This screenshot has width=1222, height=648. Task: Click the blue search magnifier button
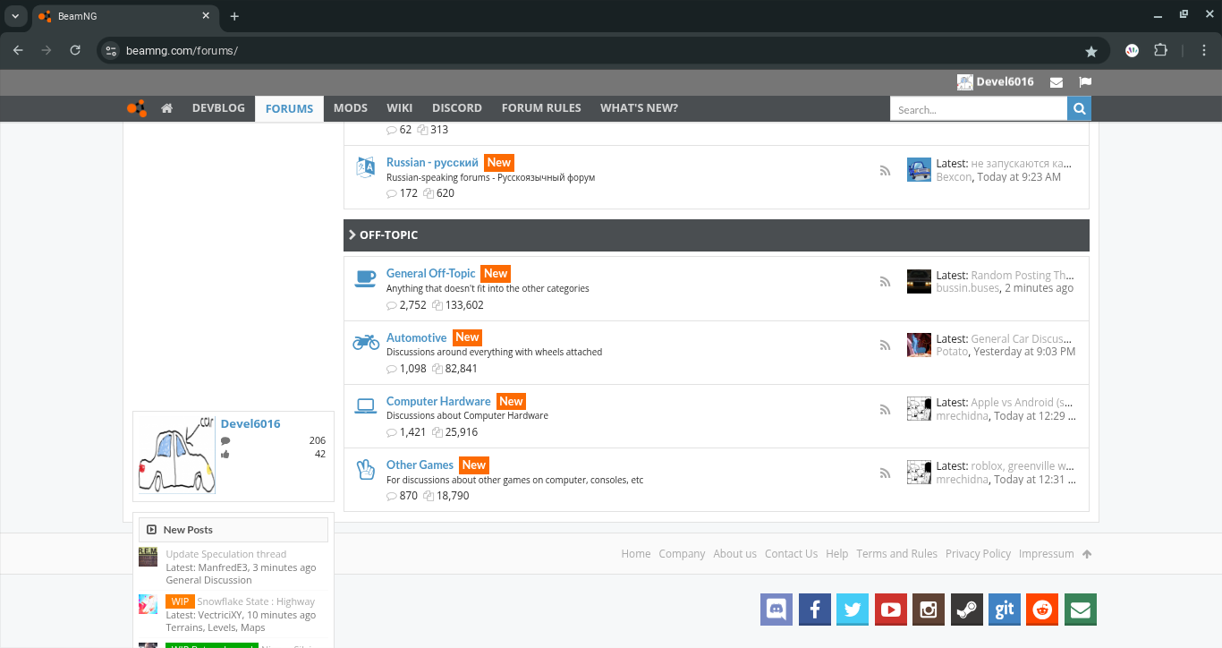tap(1079, 109)
